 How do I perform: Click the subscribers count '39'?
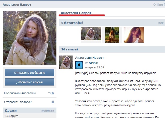[x=49, y=93]
